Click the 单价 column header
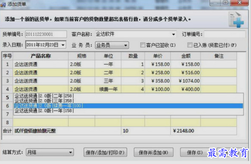Viewport: 251px width, 164px height. 158,56
